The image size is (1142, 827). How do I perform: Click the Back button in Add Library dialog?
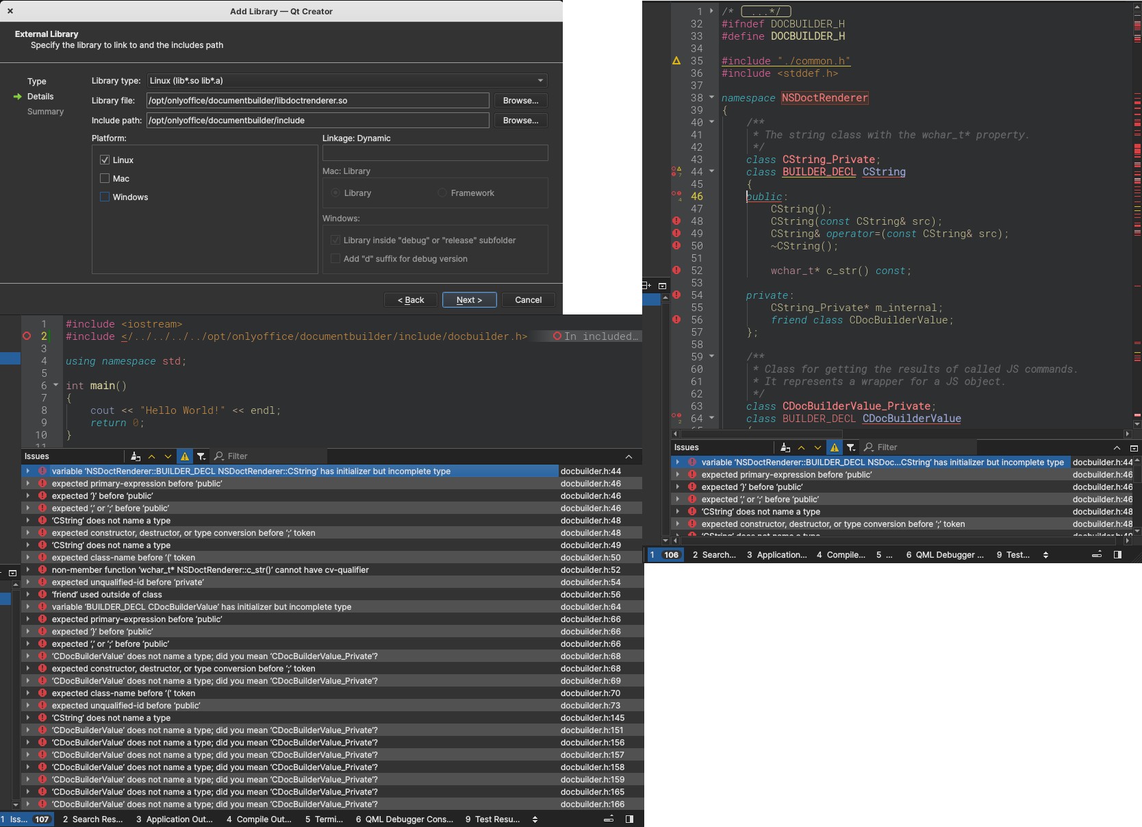click(x=411, y=299)
